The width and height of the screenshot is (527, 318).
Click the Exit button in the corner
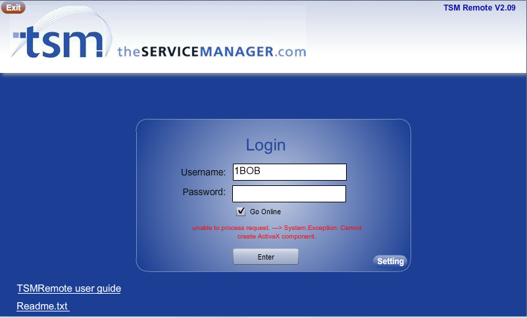(x=13, y=7)
